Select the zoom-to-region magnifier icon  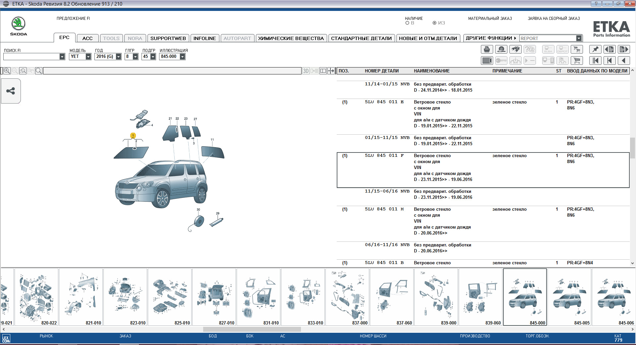pyautogui.click(x=23, y=71)
